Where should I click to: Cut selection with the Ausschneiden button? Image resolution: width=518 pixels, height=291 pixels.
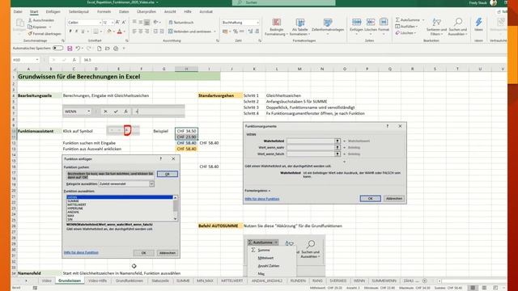pos(41,20)
